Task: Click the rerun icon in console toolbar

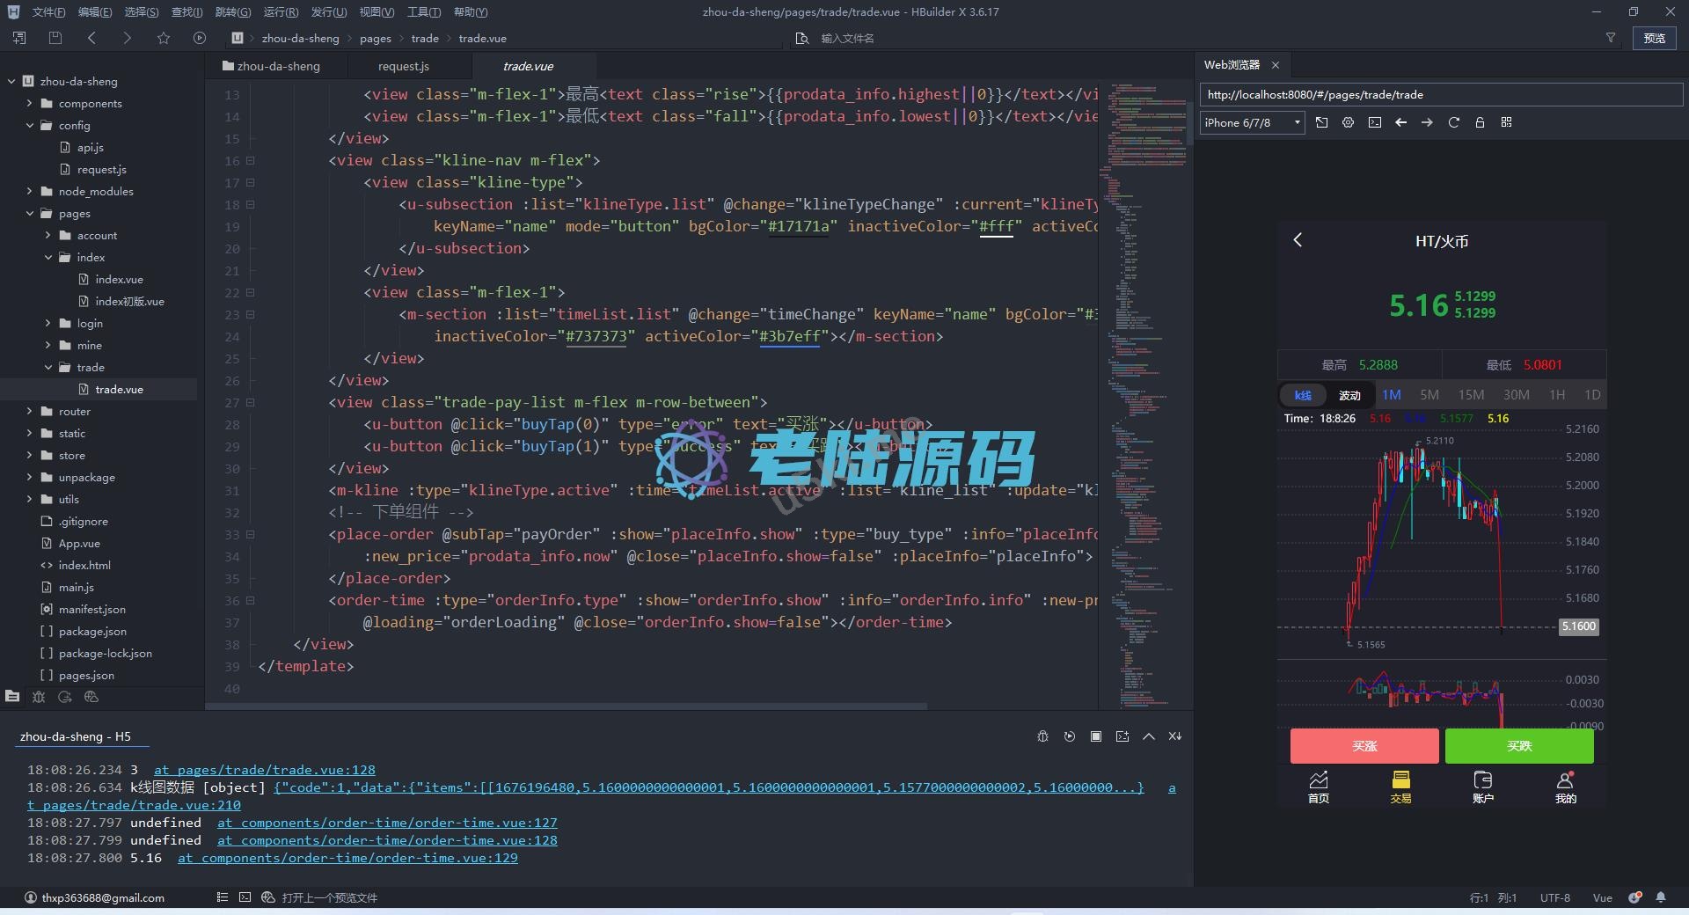Action: pos(1069,736)
